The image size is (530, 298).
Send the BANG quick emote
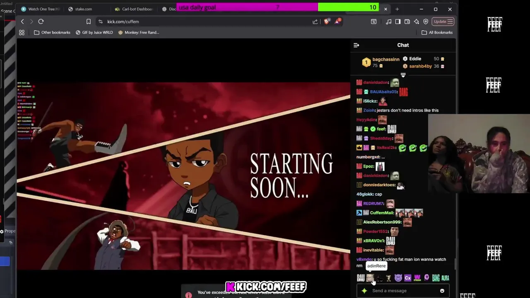[x=436, y=278]
